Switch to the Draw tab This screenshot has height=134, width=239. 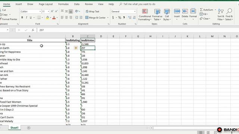tap(30, 4)
